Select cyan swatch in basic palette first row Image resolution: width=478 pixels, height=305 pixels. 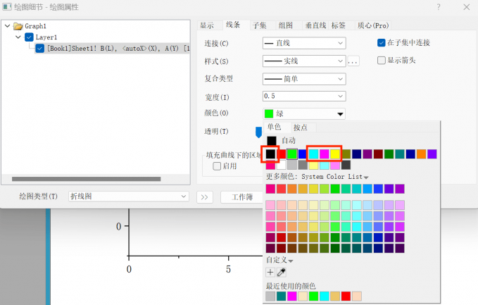[x=313, y=154]
